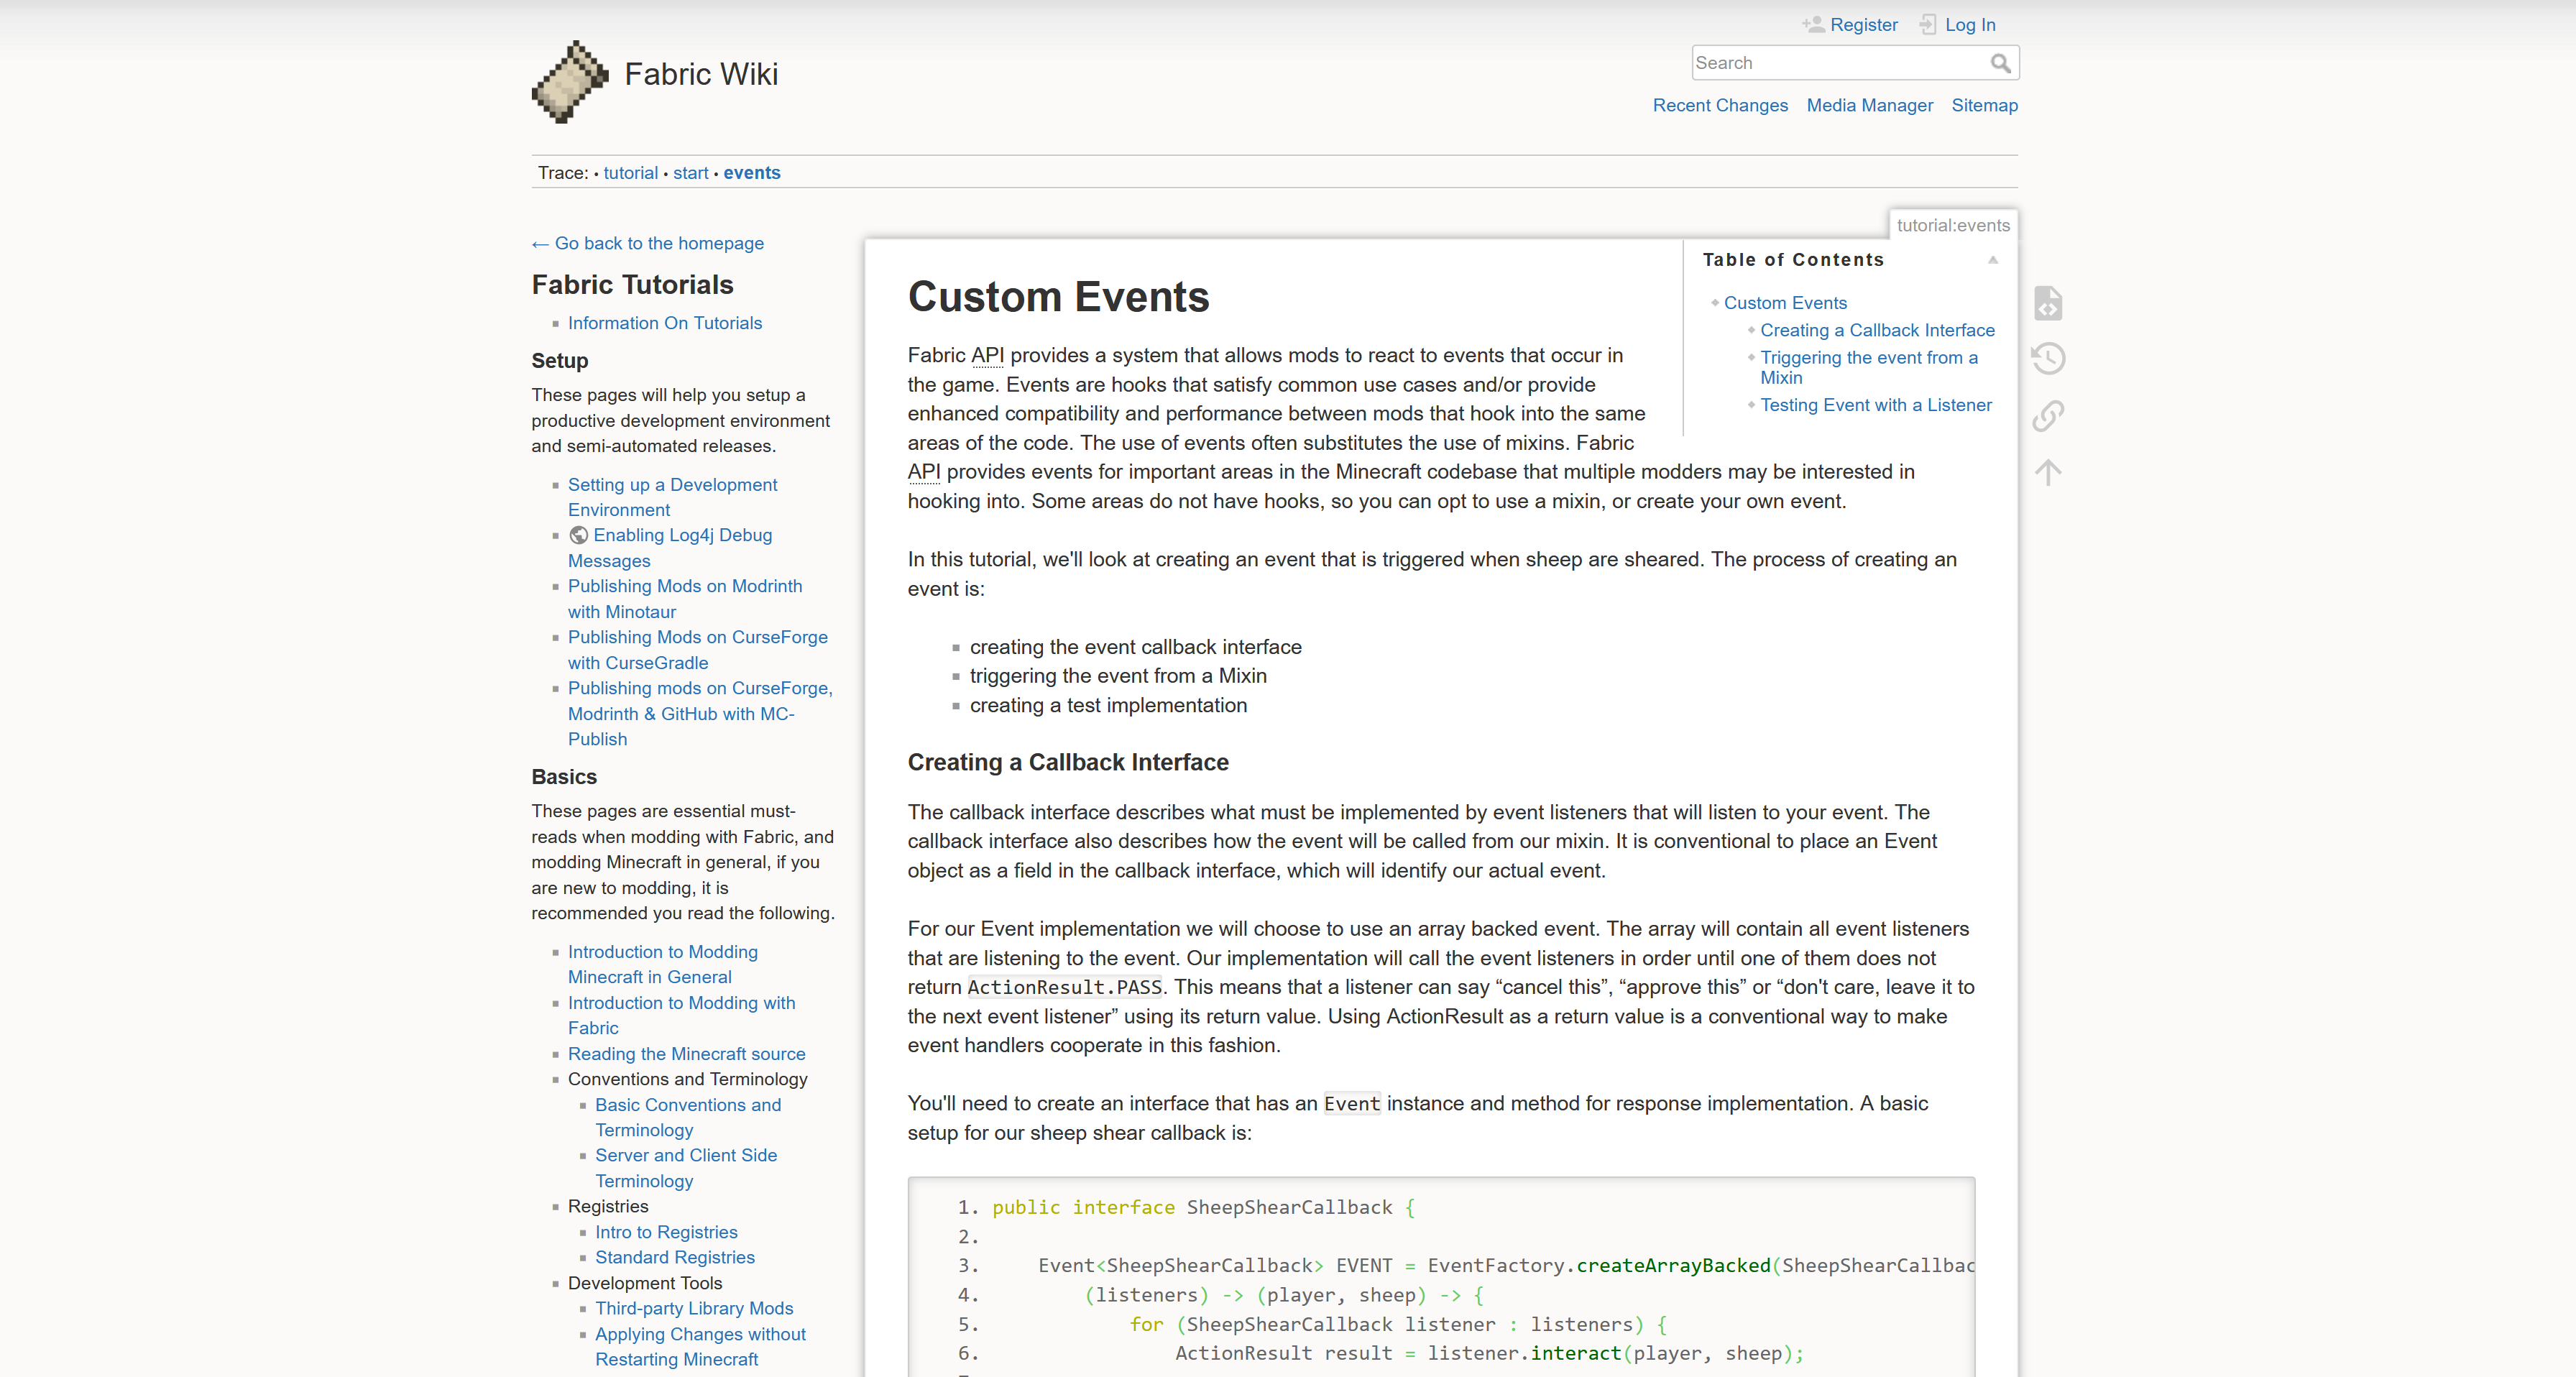Open Introduction to Modding with Fabric
The height and width of the screenshot is (1377, 2576).
pyautogui.click(x=681, y=1015)
